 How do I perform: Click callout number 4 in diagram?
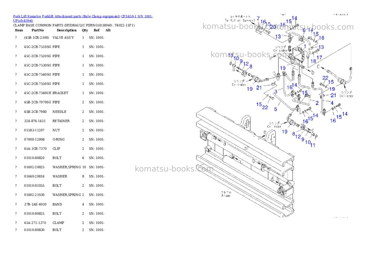click(332, 103)
